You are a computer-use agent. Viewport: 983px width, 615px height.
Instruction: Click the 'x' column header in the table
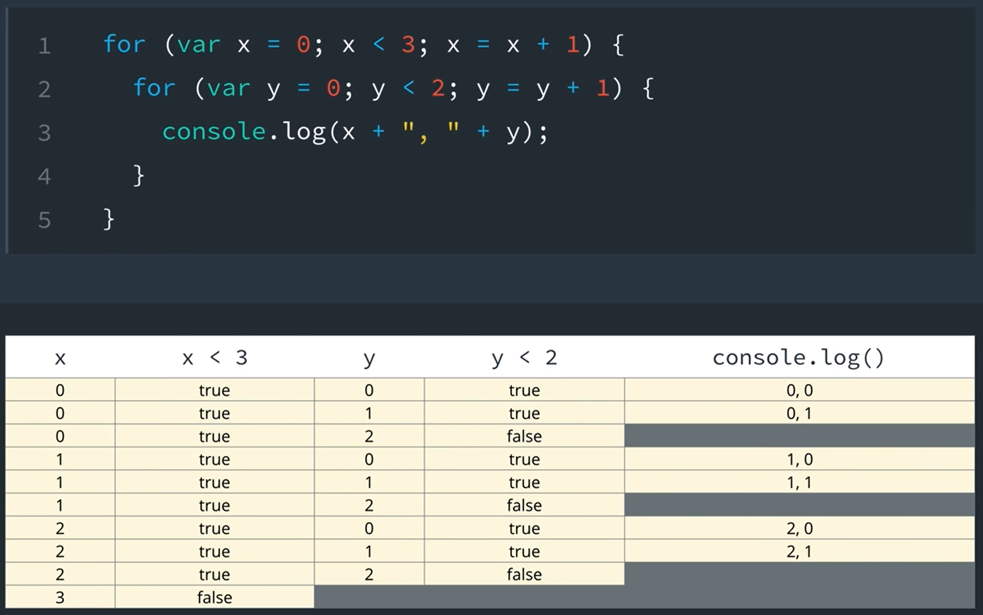(x=61, y=358)
